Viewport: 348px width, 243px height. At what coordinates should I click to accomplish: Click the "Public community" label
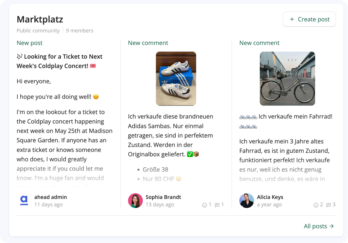pyautogui.click(x=38, y=31)
